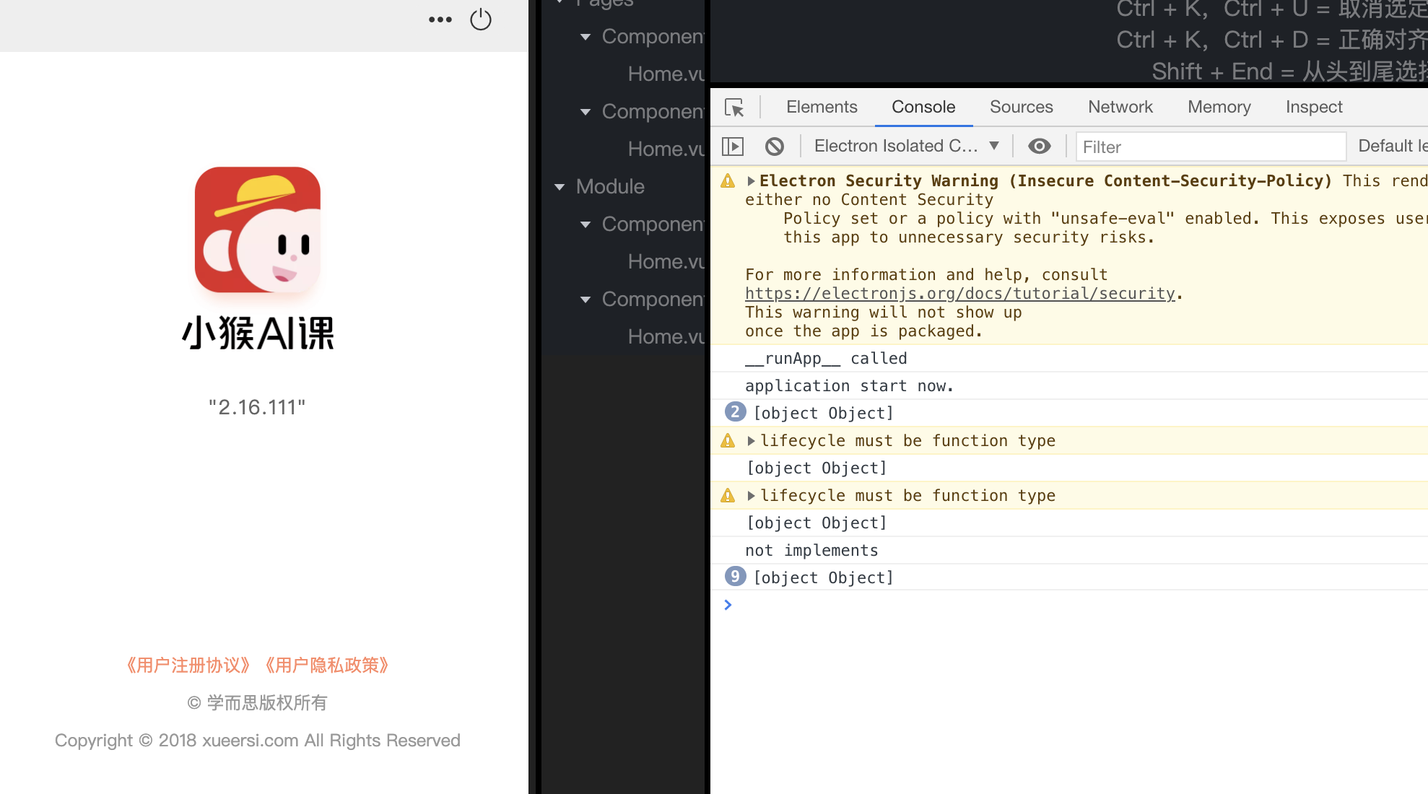The width and height of the screenshot is (1428, 794).
Task: Switch to the Network tab
Action: [1120, 108]
